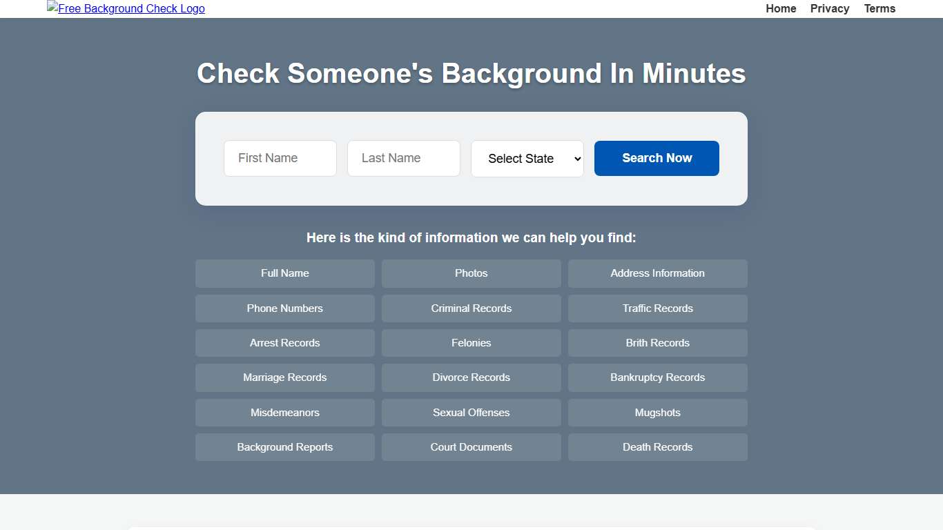
Task: Click the Arrest Records box
Action: tap(284, 343)
